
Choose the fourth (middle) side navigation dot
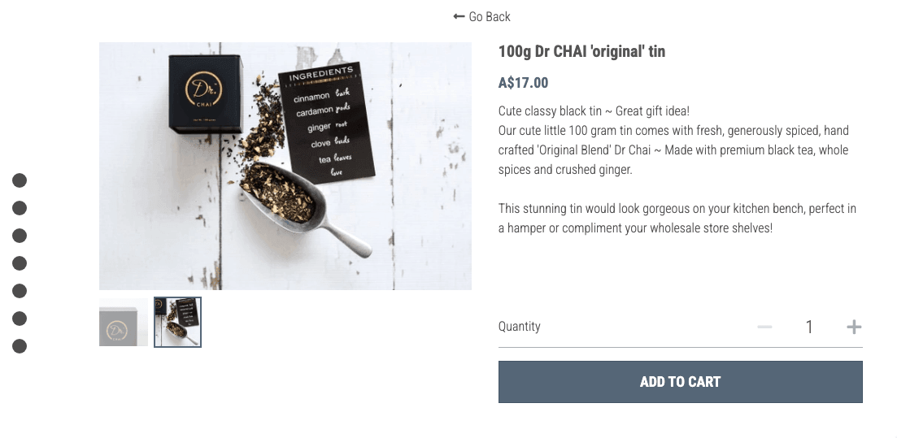[x=20, y=263]
